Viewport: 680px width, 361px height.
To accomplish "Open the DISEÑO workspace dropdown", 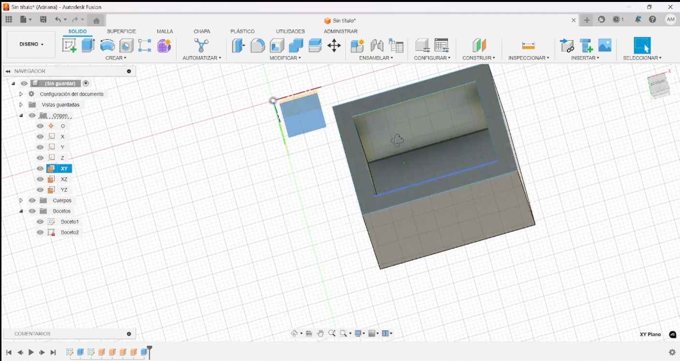I will click(31, 45).
